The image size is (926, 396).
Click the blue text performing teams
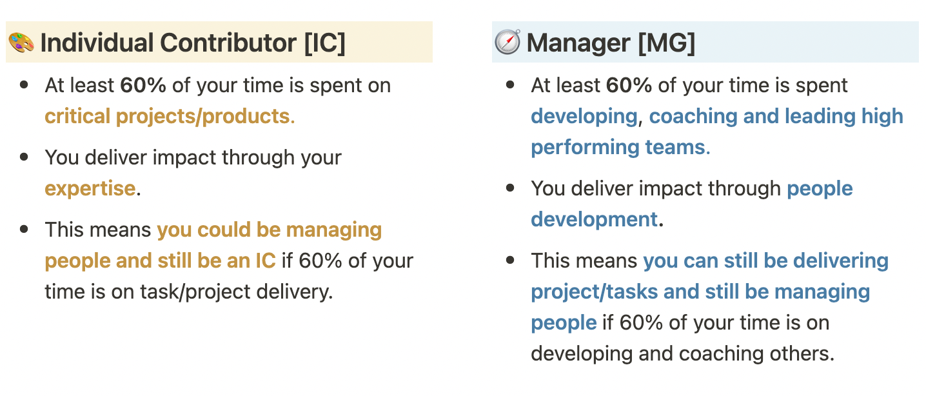(x=618, y=148)
